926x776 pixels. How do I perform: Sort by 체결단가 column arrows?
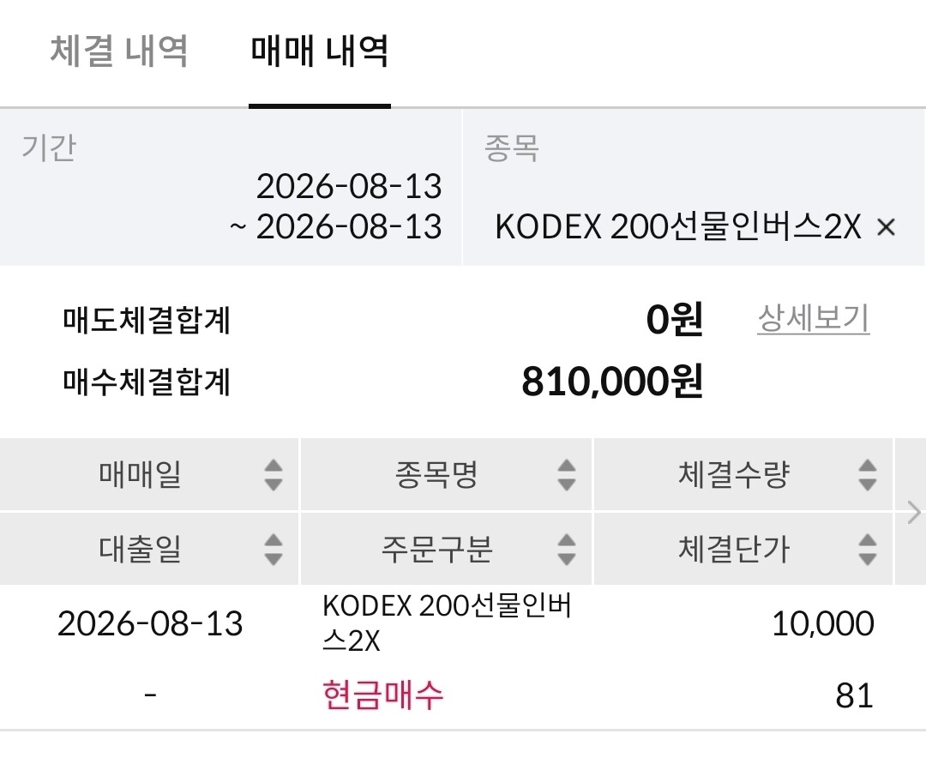pos(867,550)
